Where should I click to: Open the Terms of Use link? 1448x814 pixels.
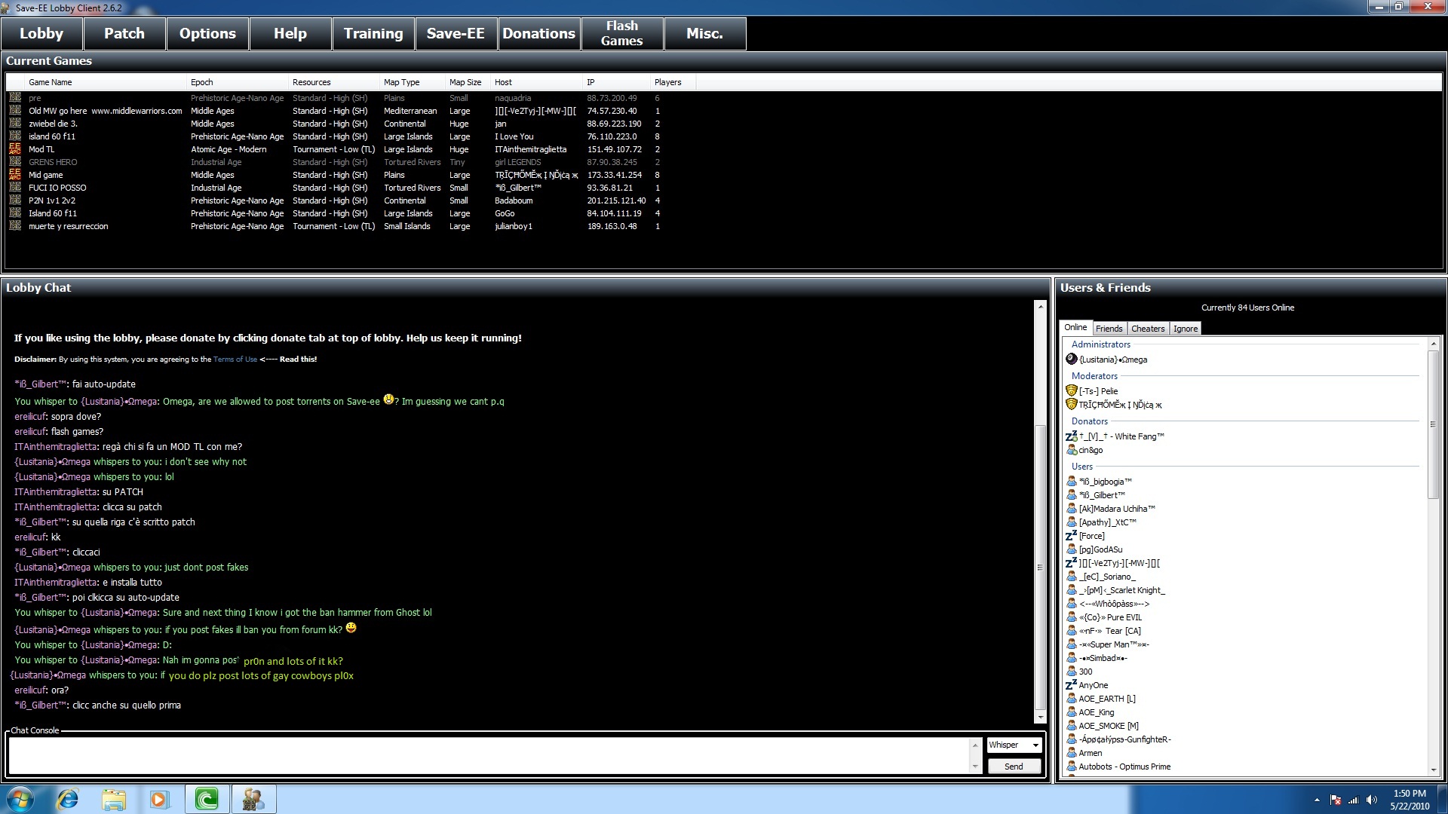[235, 360]
